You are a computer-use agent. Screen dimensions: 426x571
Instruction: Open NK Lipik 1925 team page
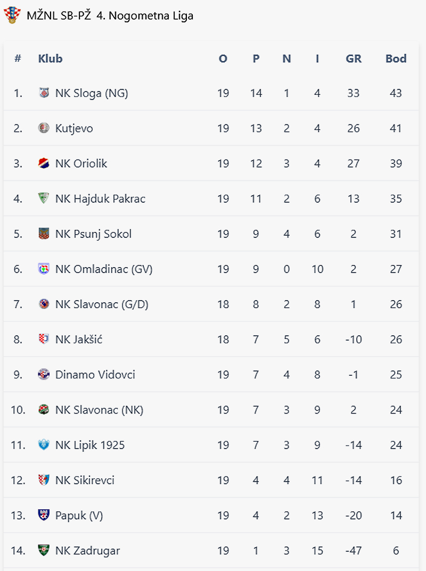[89, 445]
